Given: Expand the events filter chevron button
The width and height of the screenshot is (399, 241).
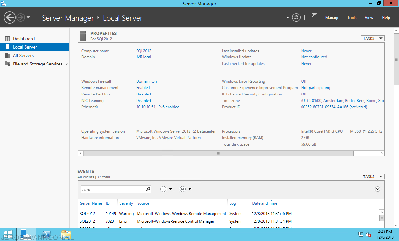Looking at the screenshot, I should (378, 189).
